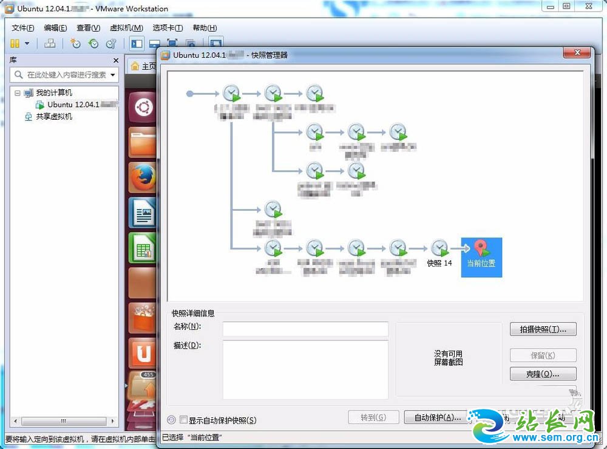Click the library scrollbar left arrow
The image size is (607, 449).
(x=16, y=420)
